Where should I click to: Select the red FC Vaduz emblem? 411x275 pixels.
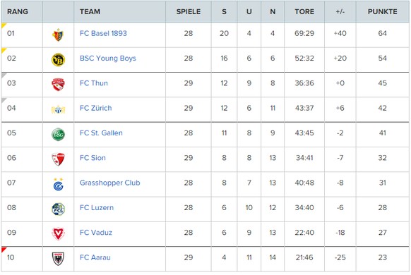point(58,234)
